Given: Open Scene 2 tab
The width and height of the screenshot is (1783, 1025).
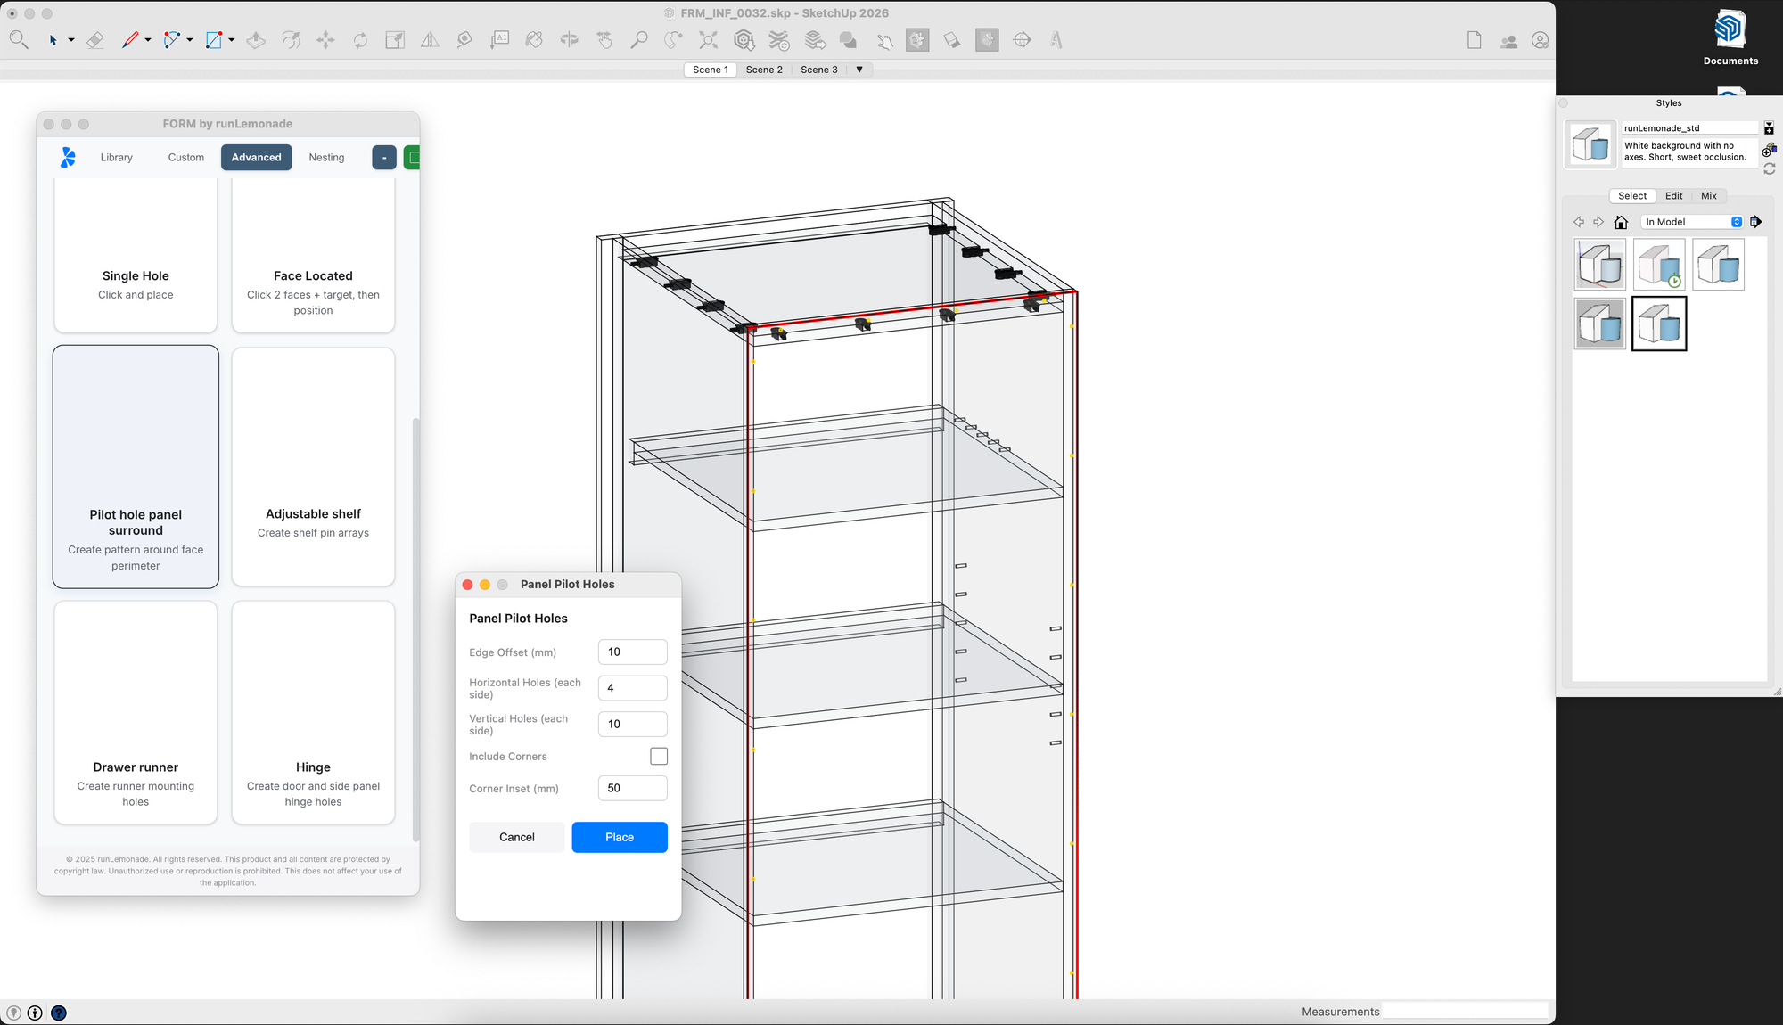Looking at the screenshot, I should tap(764, 70).
